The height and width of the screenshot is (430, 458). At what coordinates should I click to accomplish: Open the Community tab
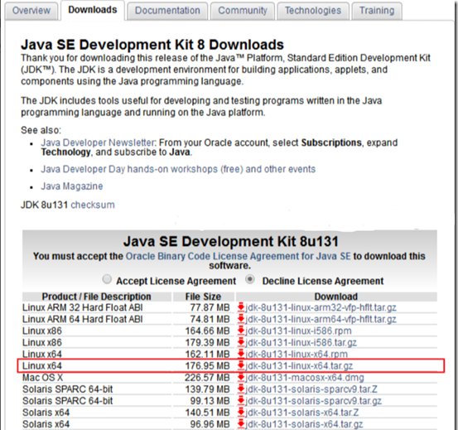click(243, 11)
